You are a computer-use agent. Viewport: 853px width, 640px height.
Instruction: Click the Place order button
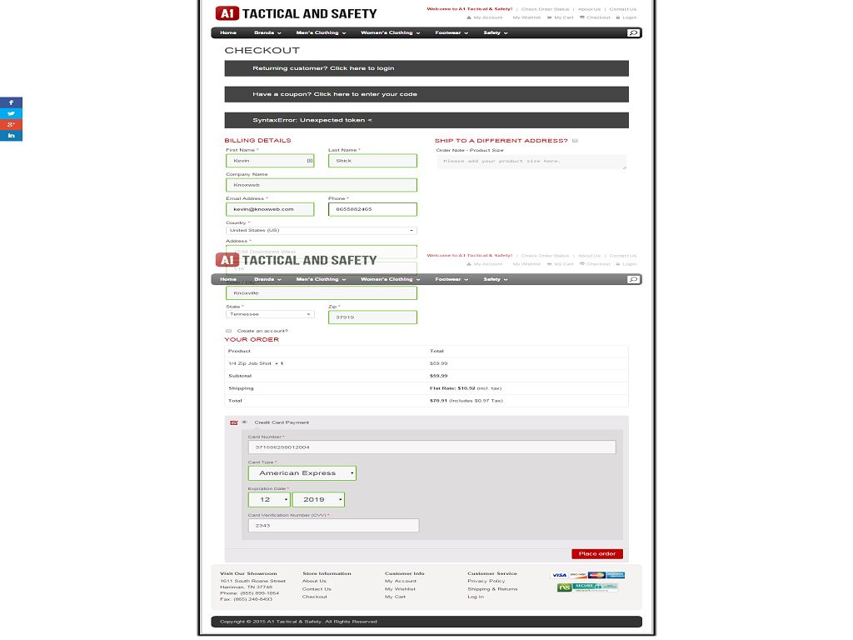tap(596, 553)
